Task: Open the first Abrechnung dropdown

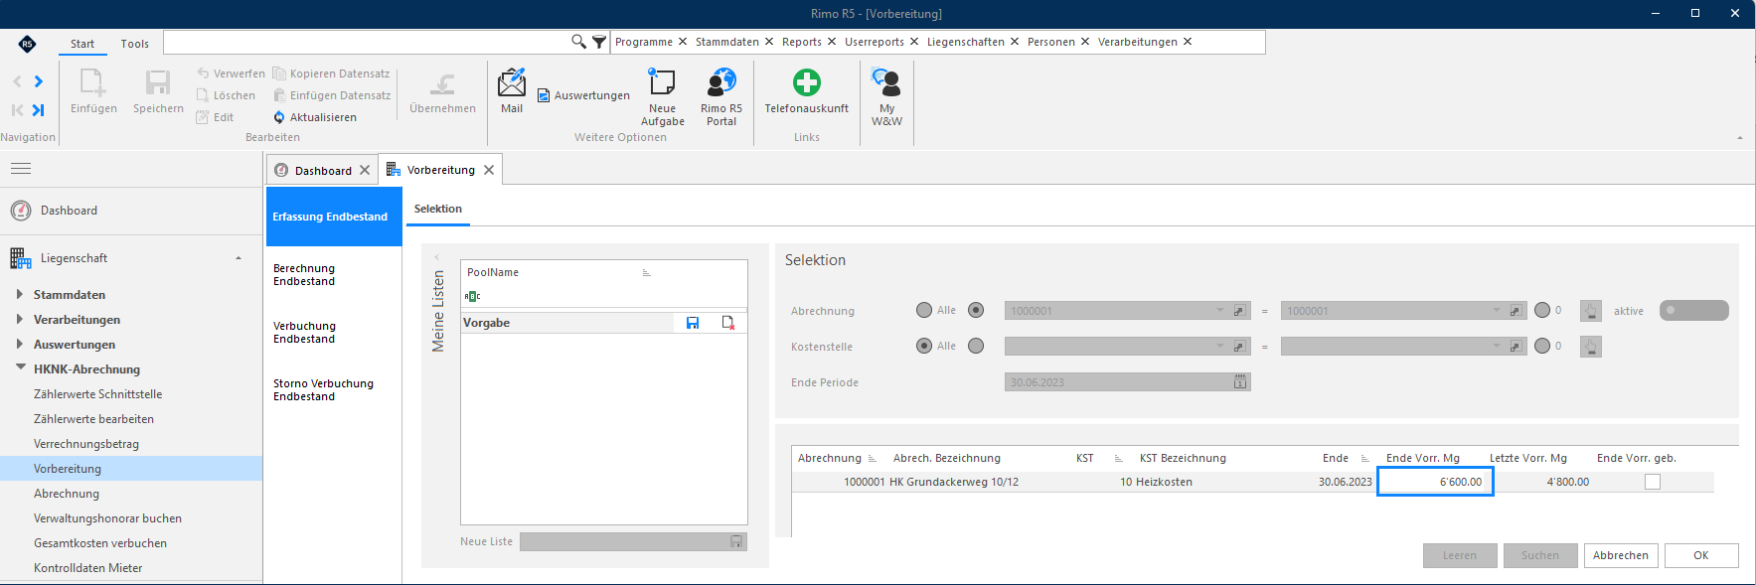Action: [1220, 311]
